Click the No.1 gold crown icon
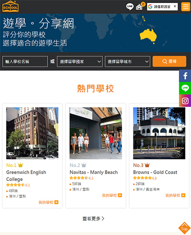 20,165
